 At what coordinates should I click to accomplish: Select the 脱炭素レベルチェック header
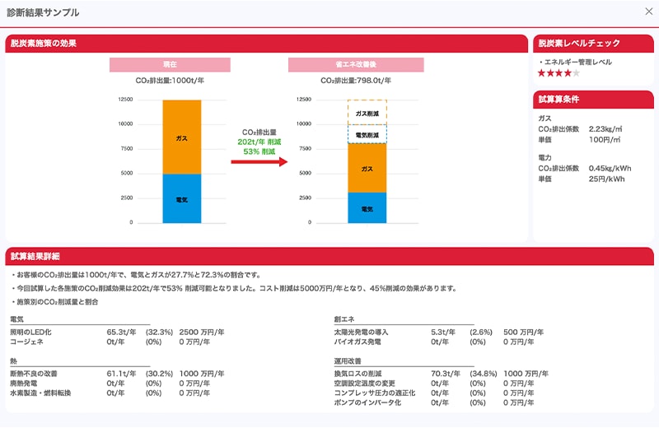(x=593, y=44)
